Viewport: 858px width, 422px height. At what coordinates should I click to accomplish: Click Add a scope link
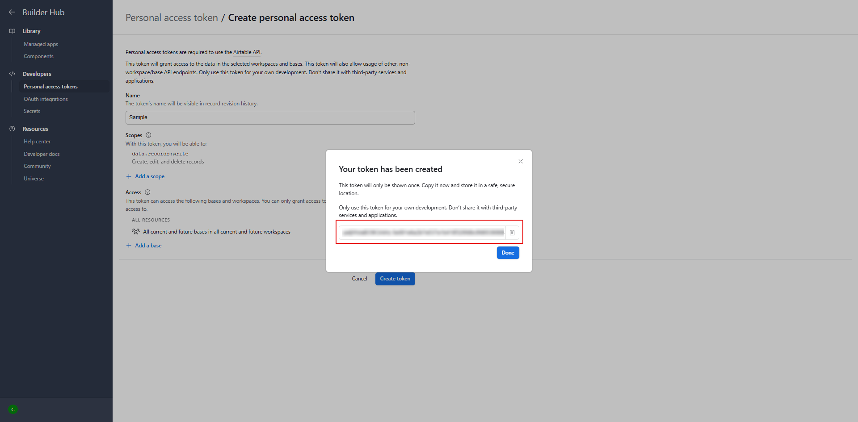[150, 177]
